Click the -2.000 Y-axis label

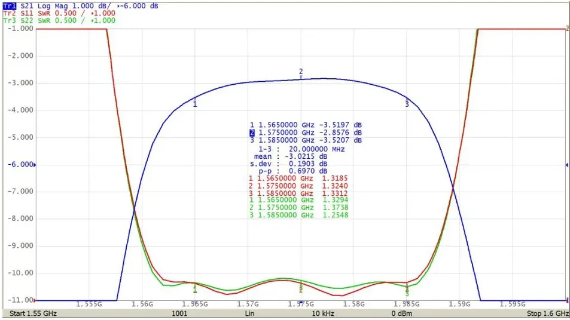(x=20, y=56)
